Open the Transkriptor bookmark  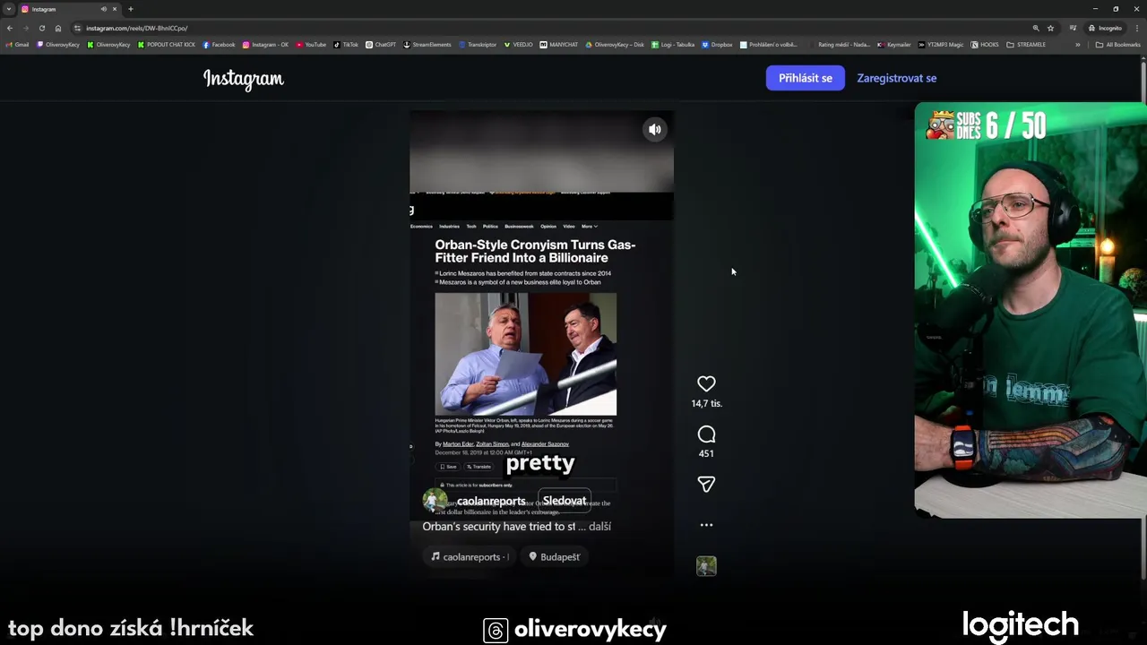coord(478,45)
